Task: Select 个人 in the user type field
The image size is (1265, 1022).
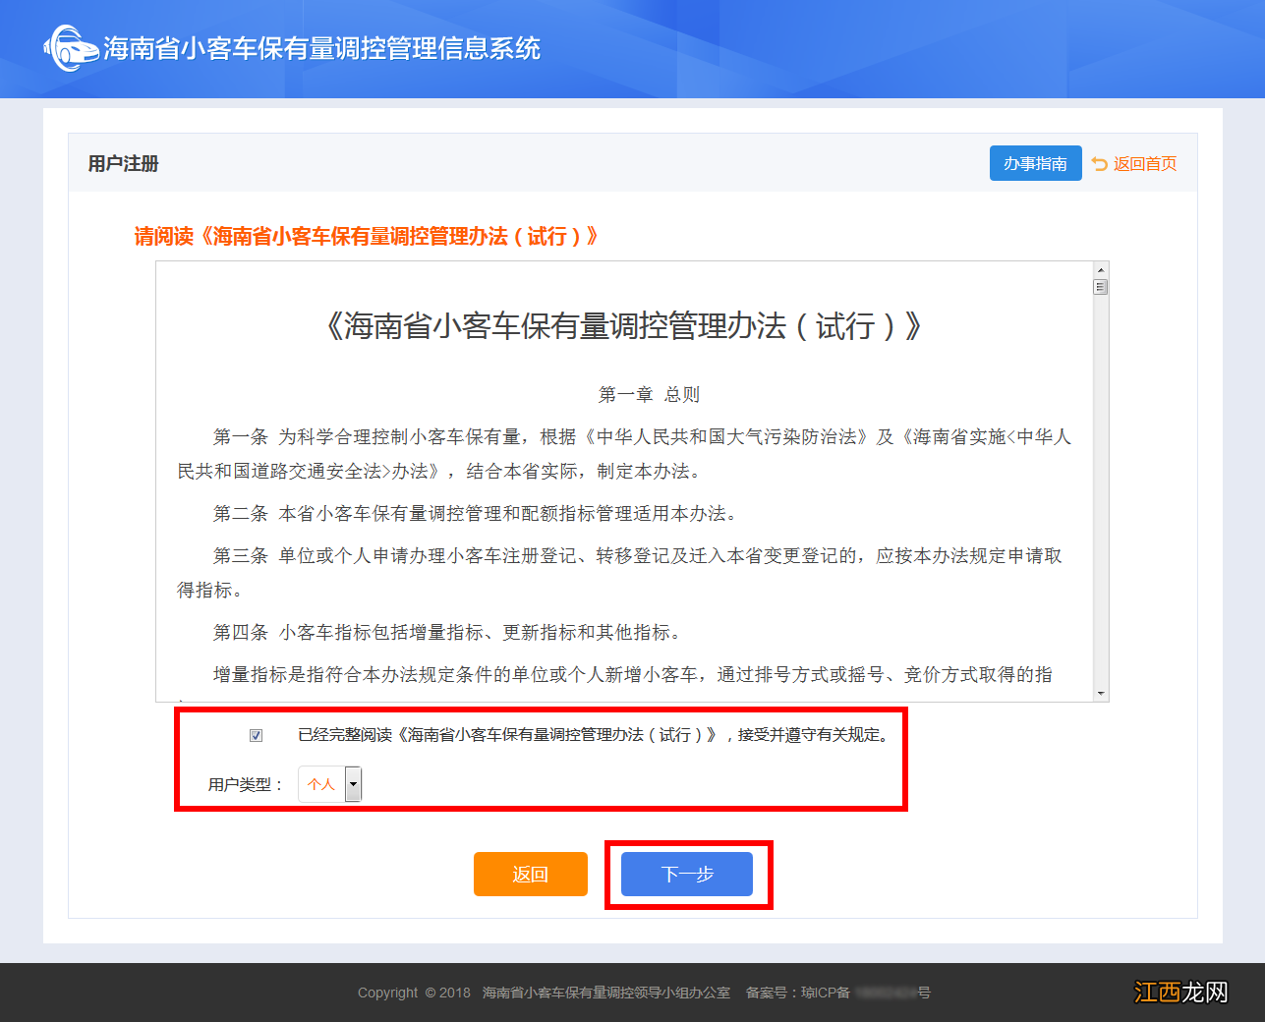Action: click(x=320, y=784)
